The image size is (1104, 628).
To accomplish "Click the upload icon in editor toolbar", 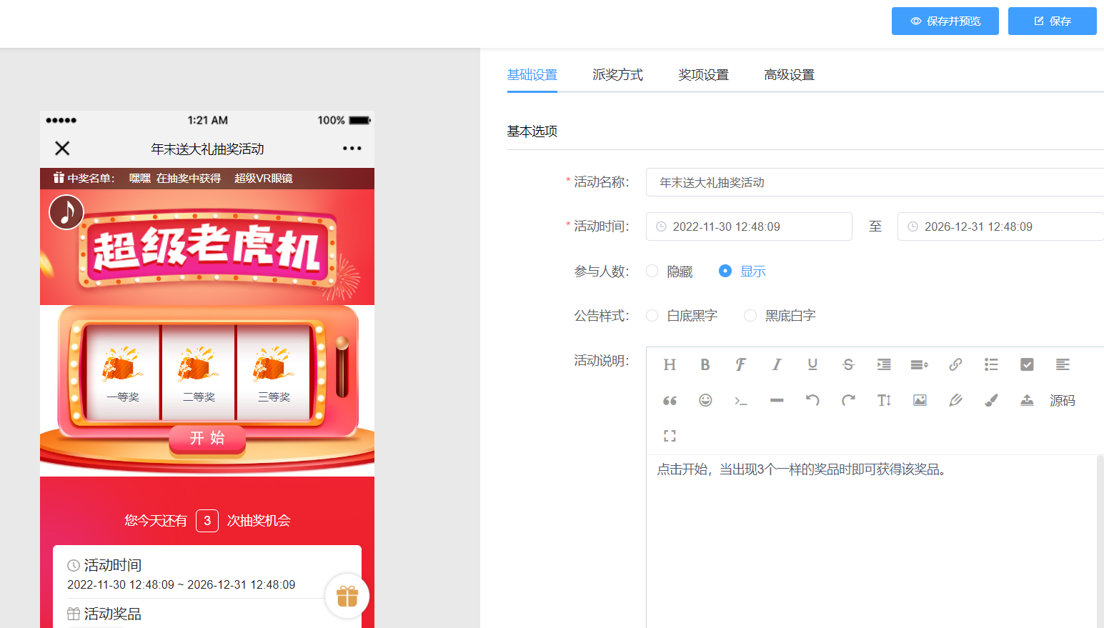I will [1027, 400].
